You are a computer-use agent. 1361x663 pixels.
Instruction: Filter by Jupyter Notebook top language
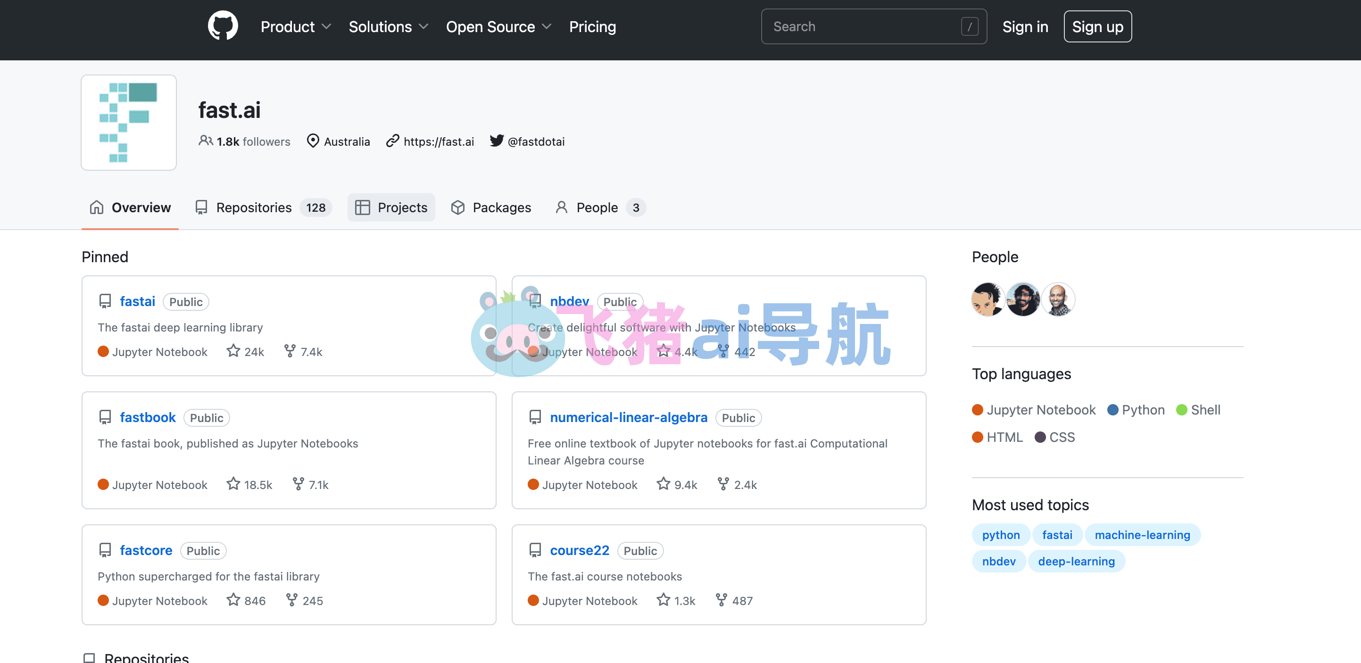click(1033, 410)
